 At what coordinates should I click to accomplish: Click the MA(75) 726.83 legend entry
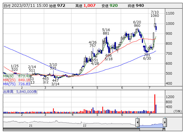point(17,84)
